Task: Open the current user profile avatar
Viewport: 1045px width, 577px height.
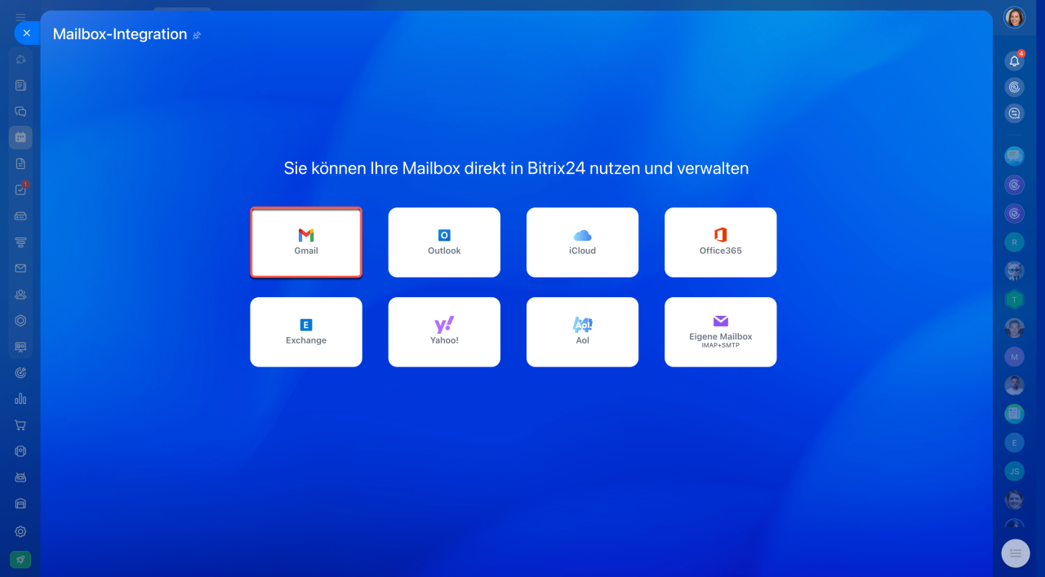Action: pyautogui.click(x=1015, y=18)
